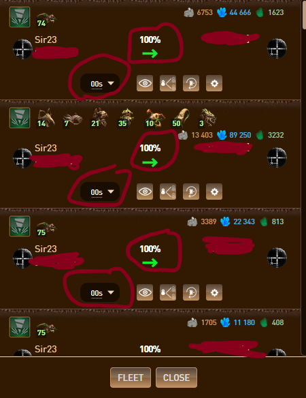Click the recall fleet icon in first row
Screen dimensions: 306x398
click(x=191, y=83)
